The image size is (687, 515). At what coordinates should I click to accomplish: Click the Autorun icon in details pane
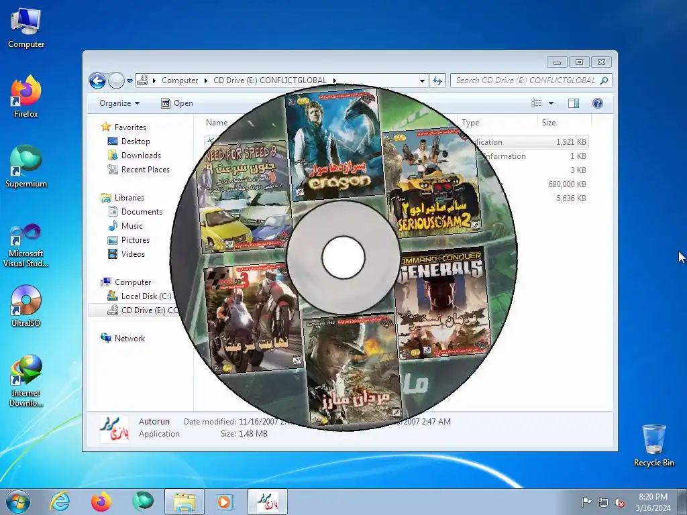114,428
